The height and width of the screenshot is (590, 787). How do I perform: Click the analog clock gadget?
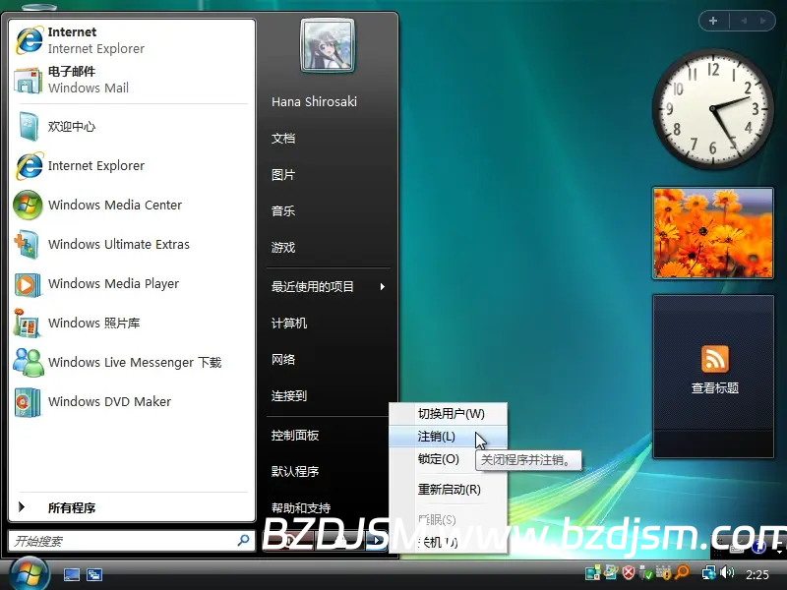[x=712, y=109]
